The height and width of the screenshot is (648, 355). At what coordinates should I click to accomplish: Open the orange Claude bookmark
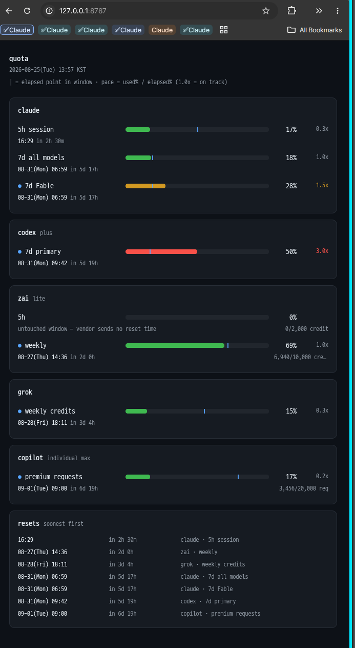pos(162,30)
